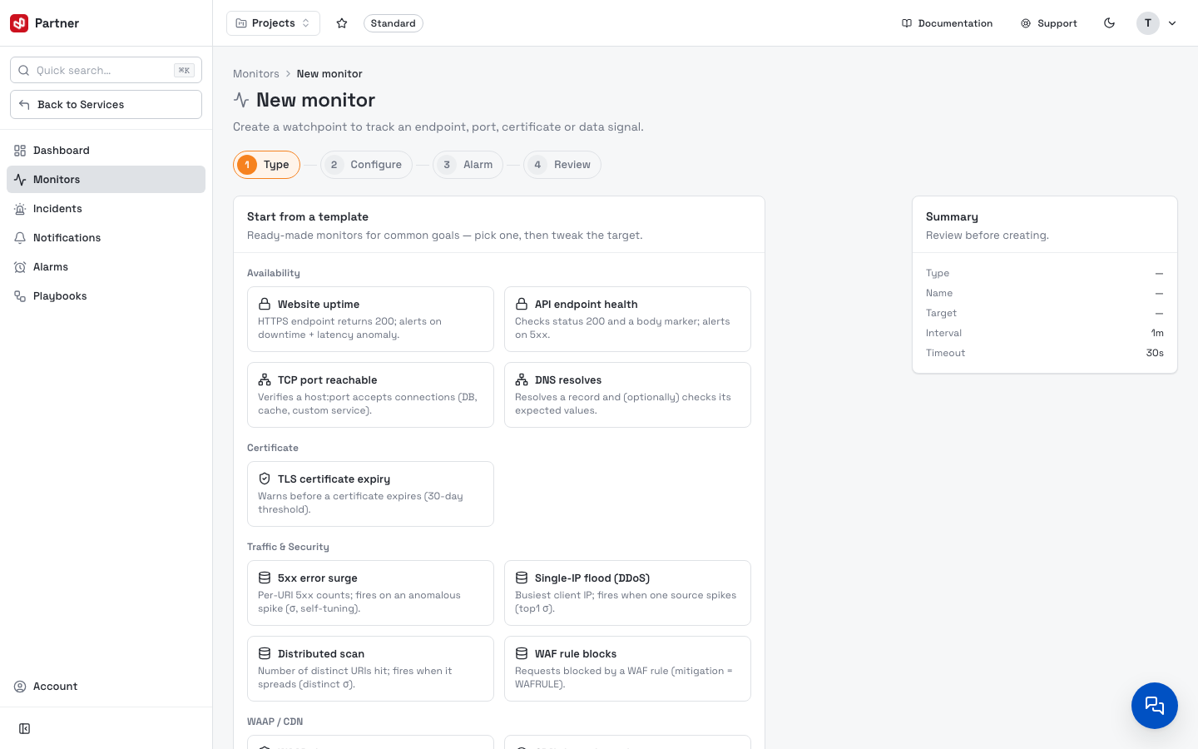Toggle dark mode with the moon icon
The width and height of the screenshot is (1198, 749).
1109,23
